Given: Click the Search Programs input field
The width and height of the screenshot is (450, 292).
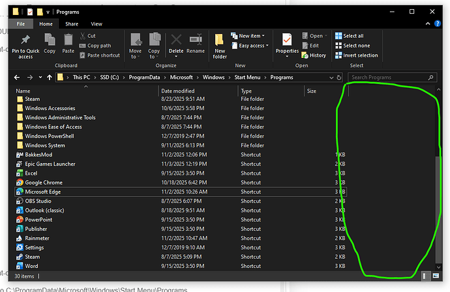Looking at the screenshot, I should click(x=391, y=78).
